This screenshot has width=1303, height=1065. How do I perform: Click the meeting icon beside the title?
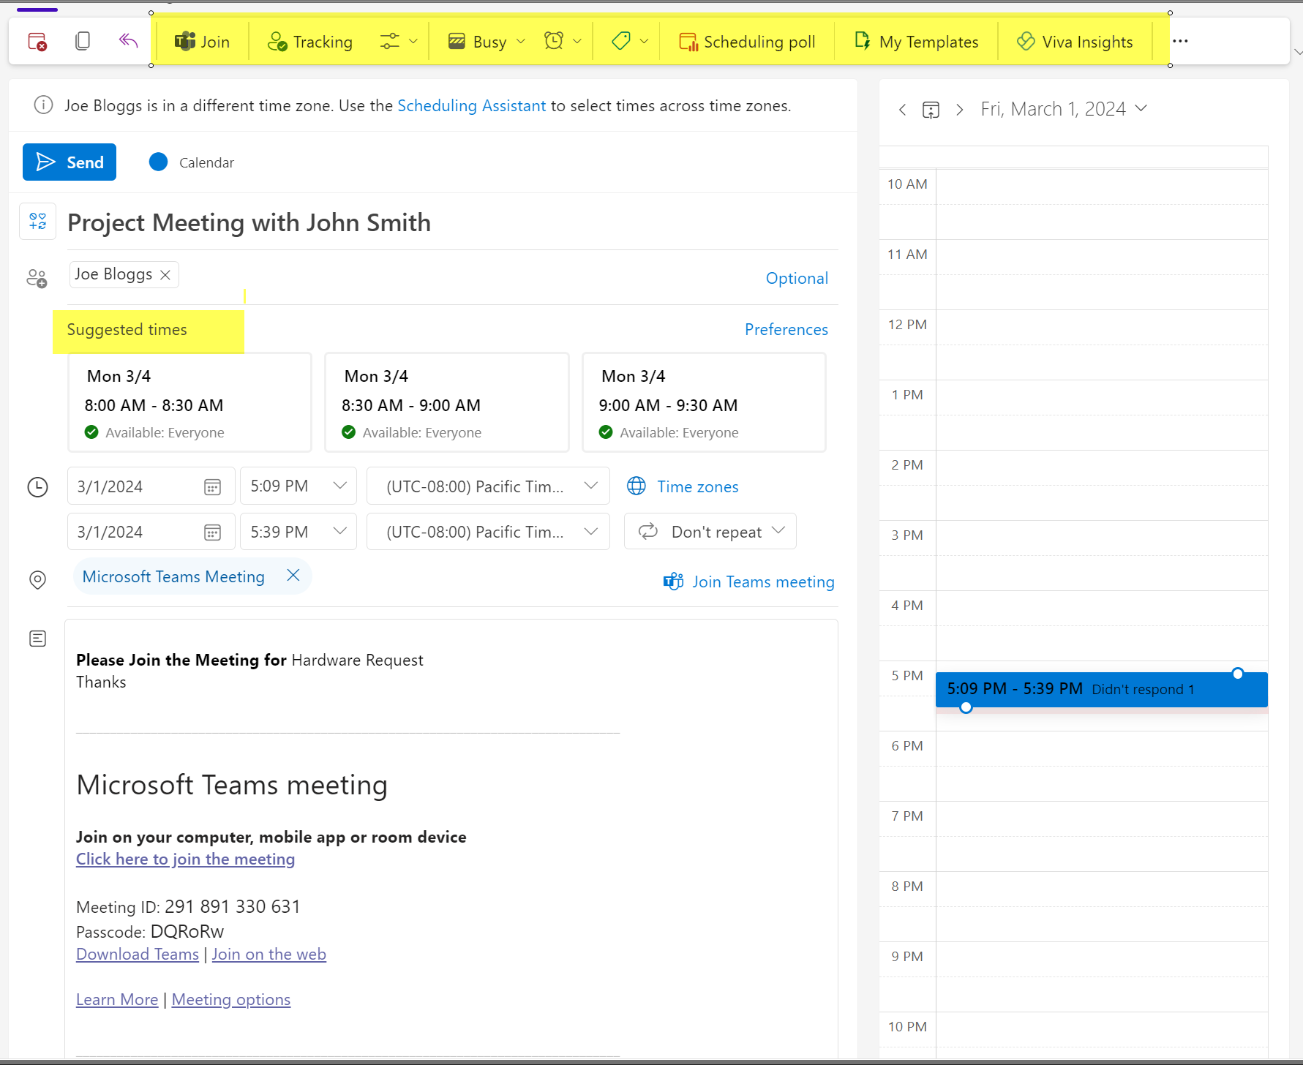[x=37, y=221]
